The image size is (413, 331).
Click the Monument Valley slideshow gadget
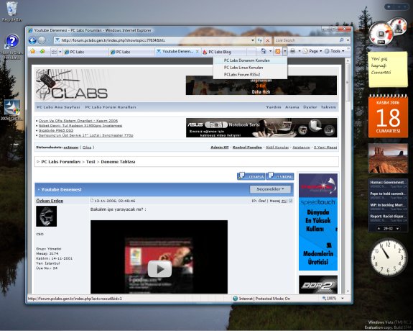click(388, 158)
